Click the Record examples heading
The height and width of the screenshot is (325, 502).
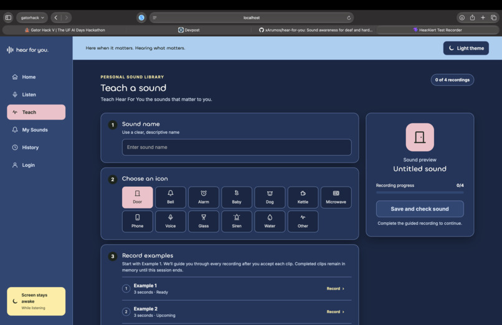pyautogui.click(x=148, y=256)
